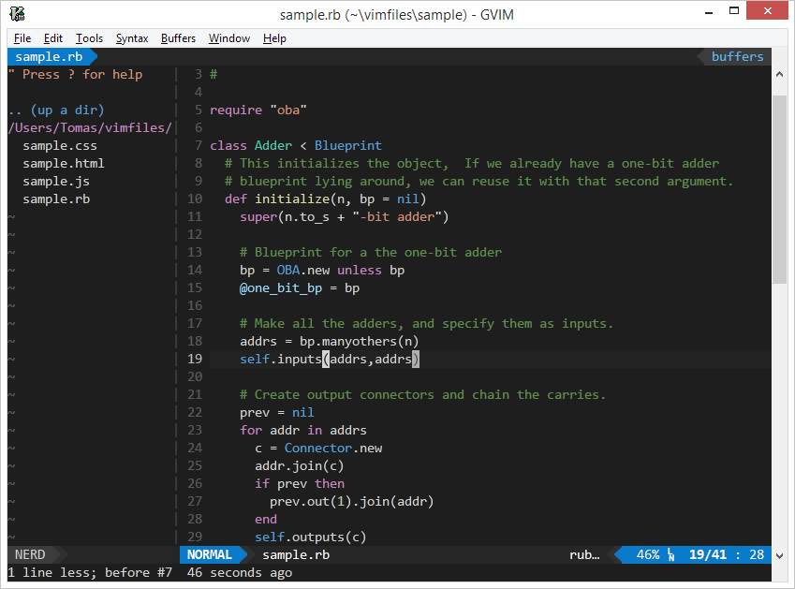This screenshot has height=589, width=795.
Task: Click line number 19 in the gutter
Action: pyautogui.click(x=195, y=360)
